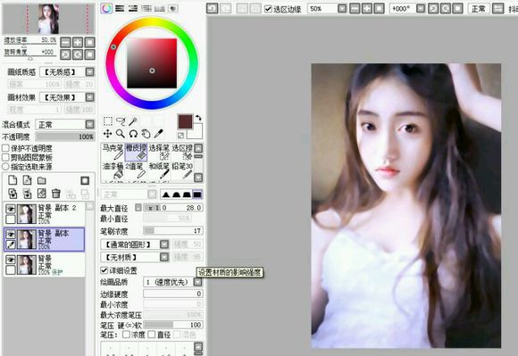Hide the bottom 背景 layer eye
518x356 pixels.
(11, 260)
